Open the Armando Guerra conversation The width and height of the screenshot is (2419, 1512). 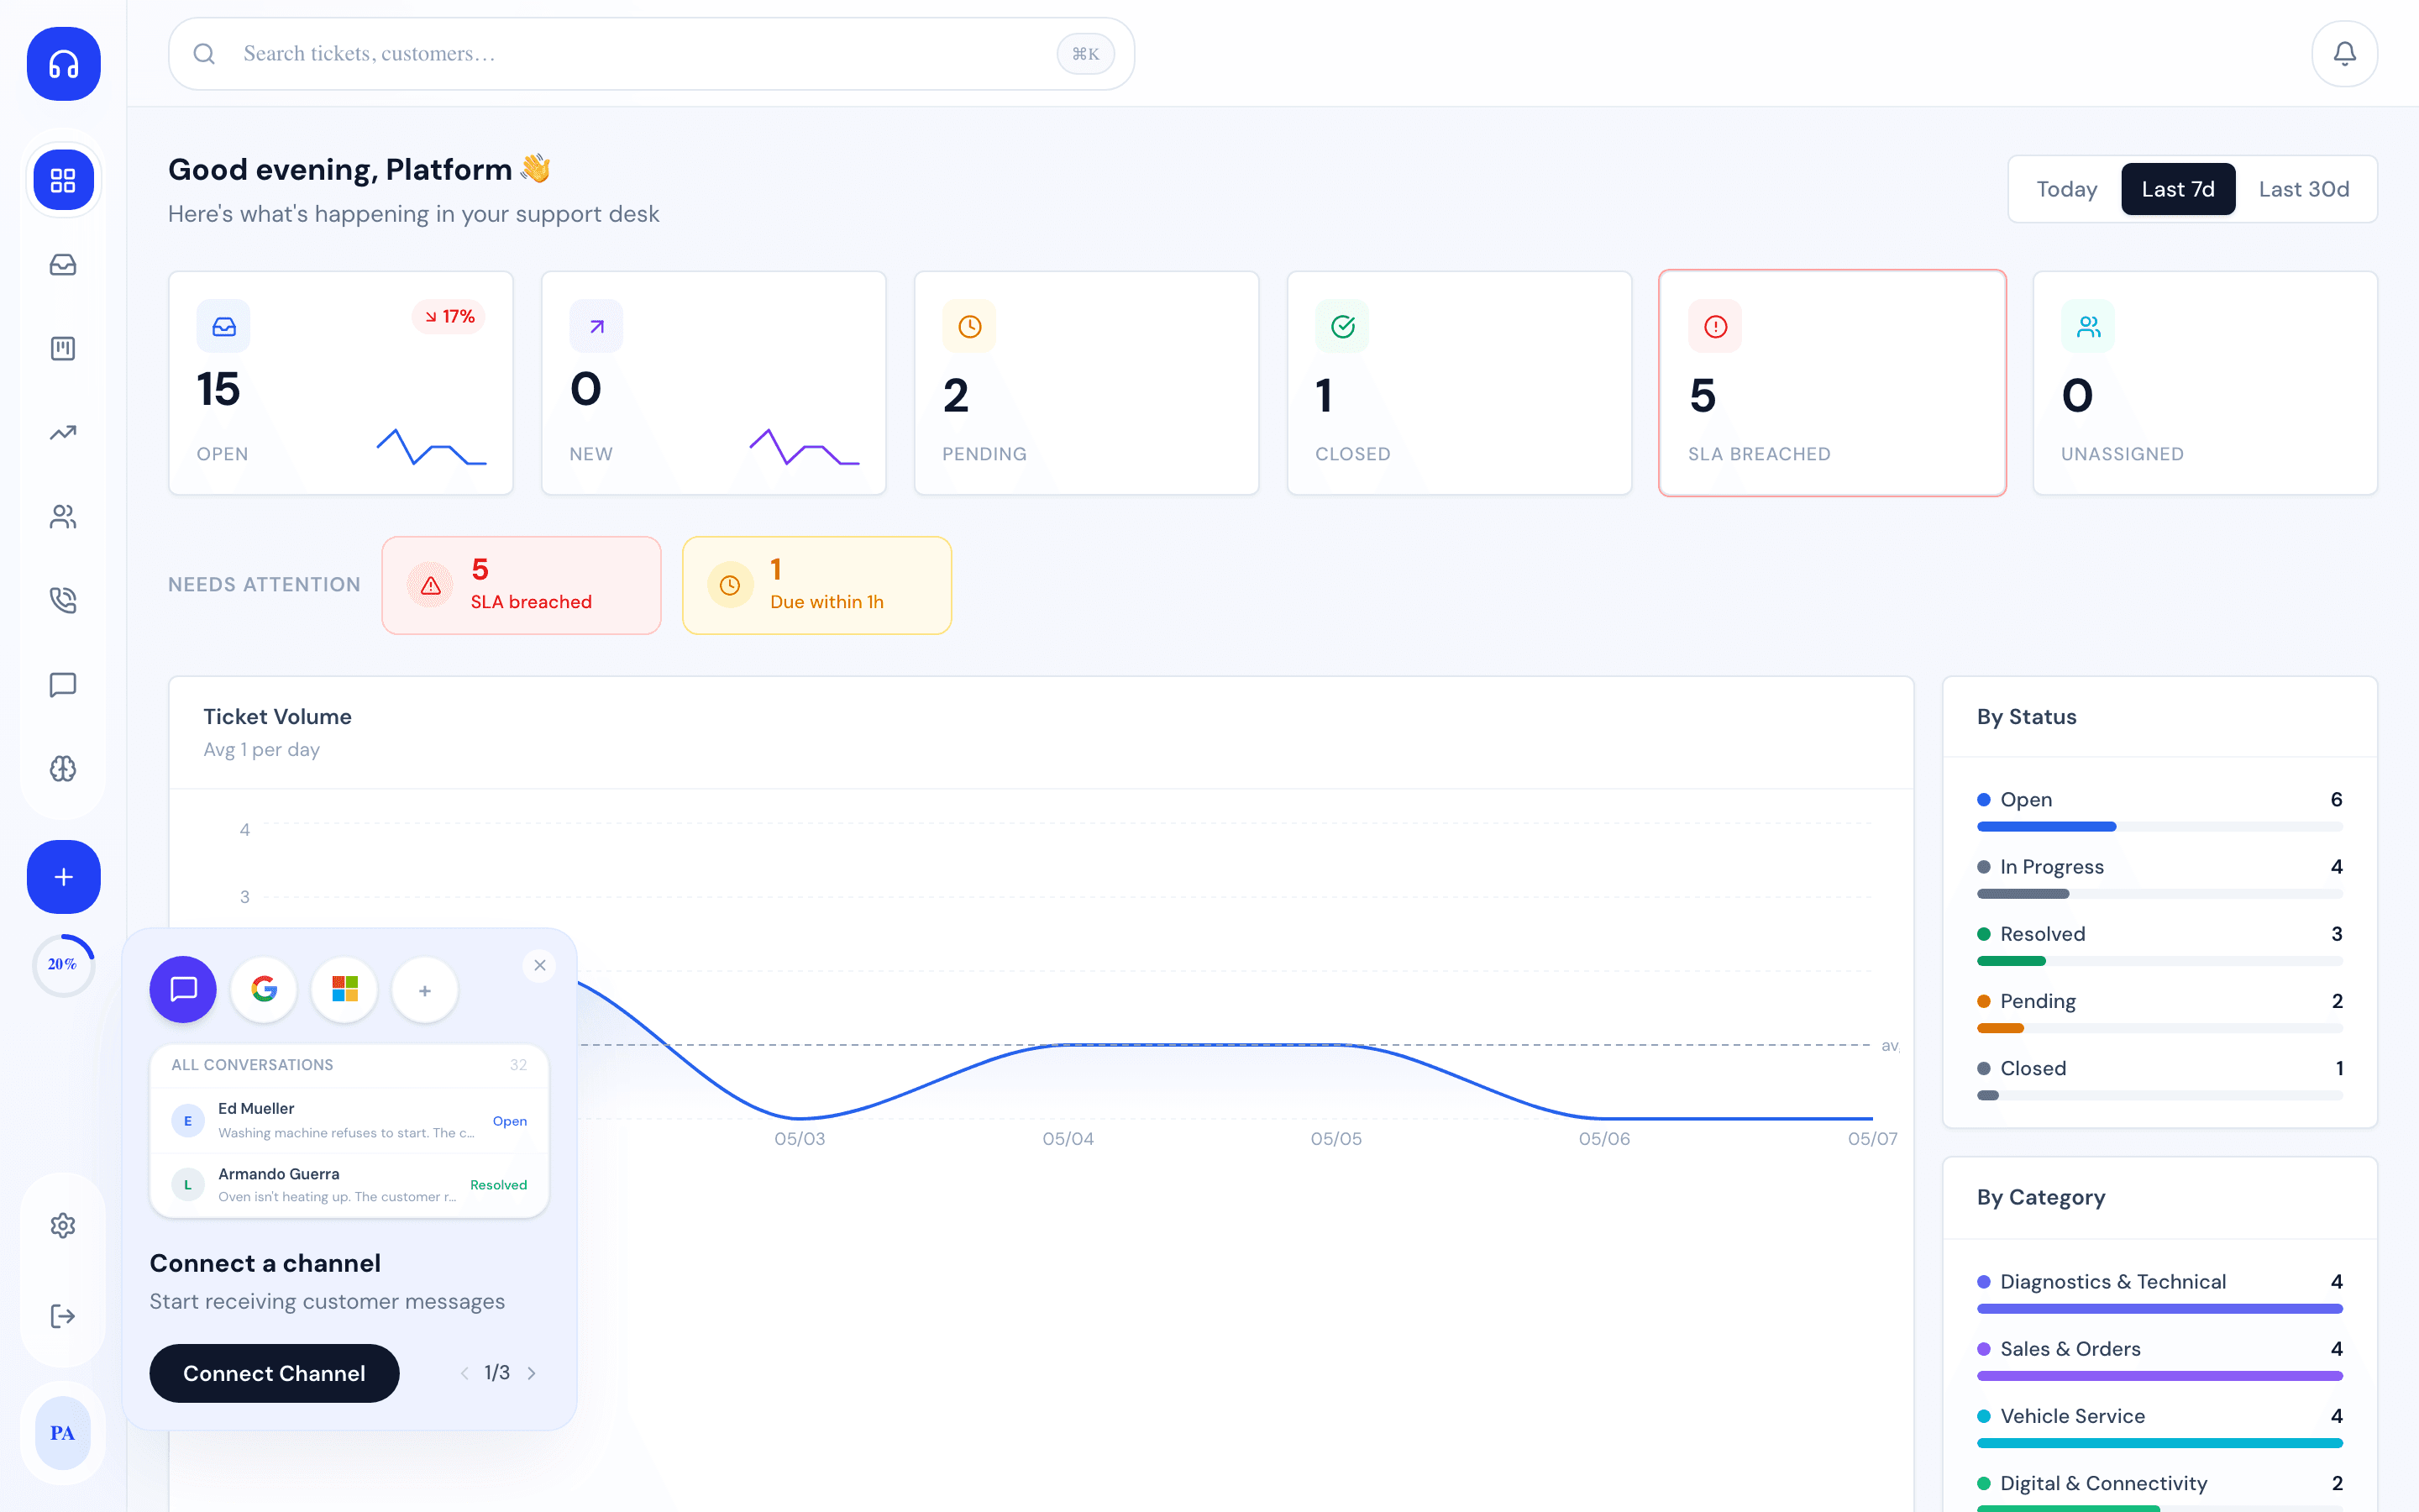pos(349,1185)
